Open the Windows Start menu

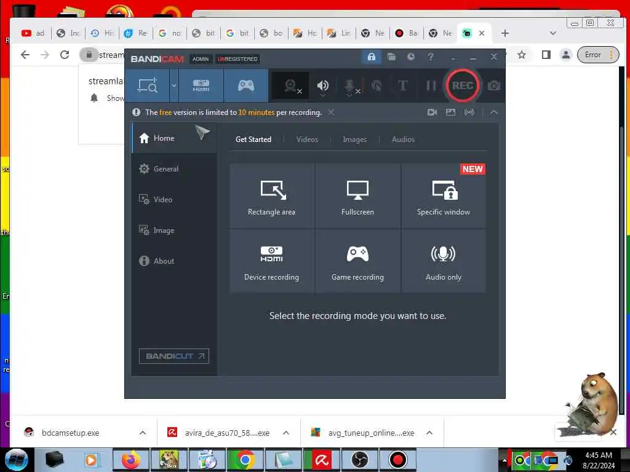[x=16, y=460]
